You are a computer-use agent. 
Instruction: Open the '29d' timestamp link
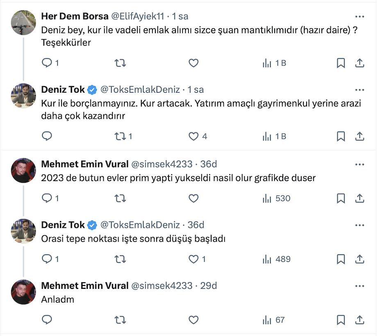(x=208, y=286)
